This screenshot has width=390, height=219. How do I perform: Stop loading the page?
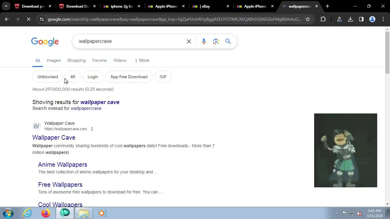(28, 19)
